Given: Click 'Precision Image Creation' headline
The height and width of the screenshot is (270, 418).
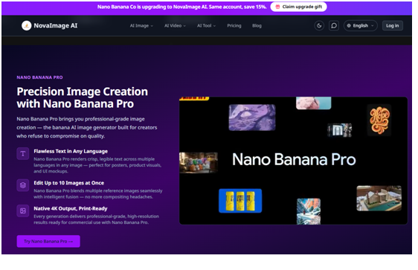Looking at the screenshot, I should 82,91.
